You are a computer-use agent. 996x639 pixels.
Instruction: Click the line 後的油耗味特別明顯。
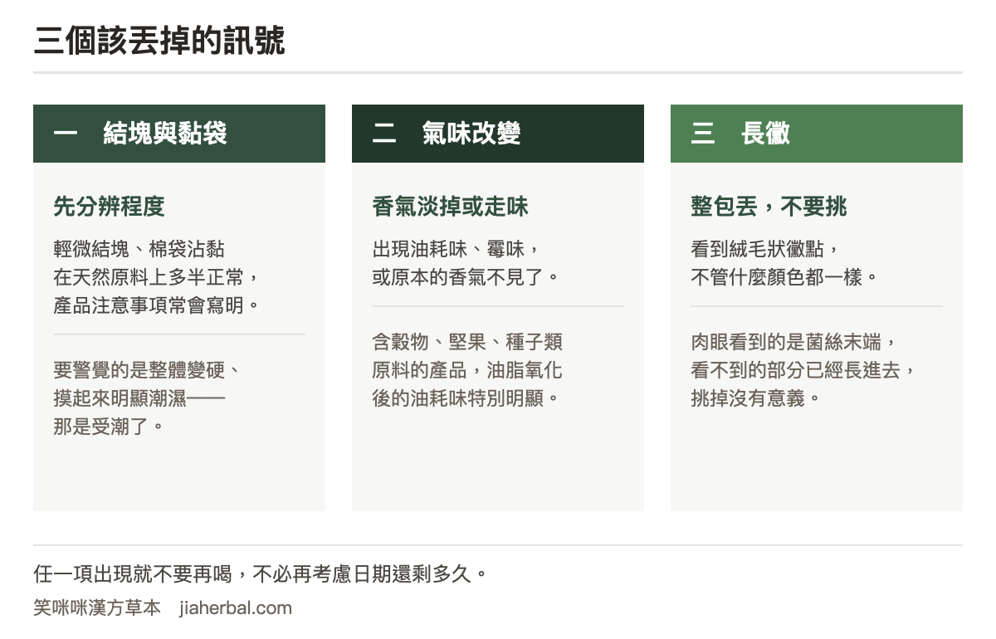click(466, 398)
